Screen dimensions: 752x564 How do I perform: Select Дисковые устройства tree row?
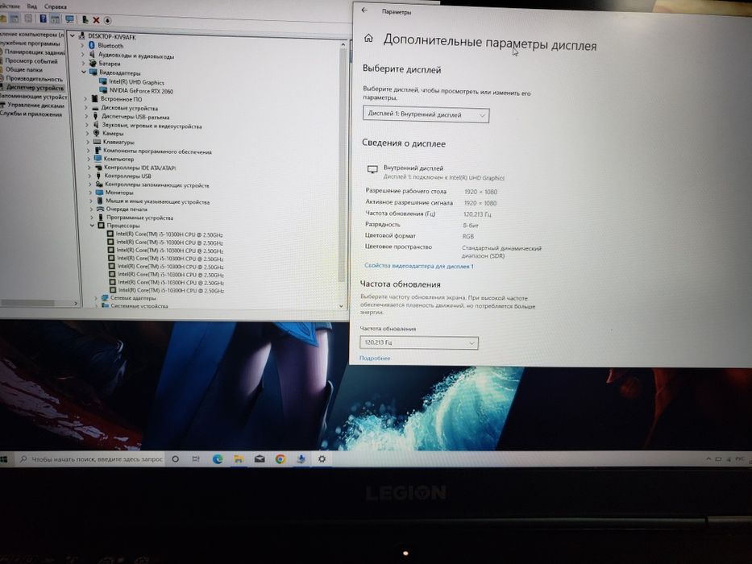(x=130, y=108)
